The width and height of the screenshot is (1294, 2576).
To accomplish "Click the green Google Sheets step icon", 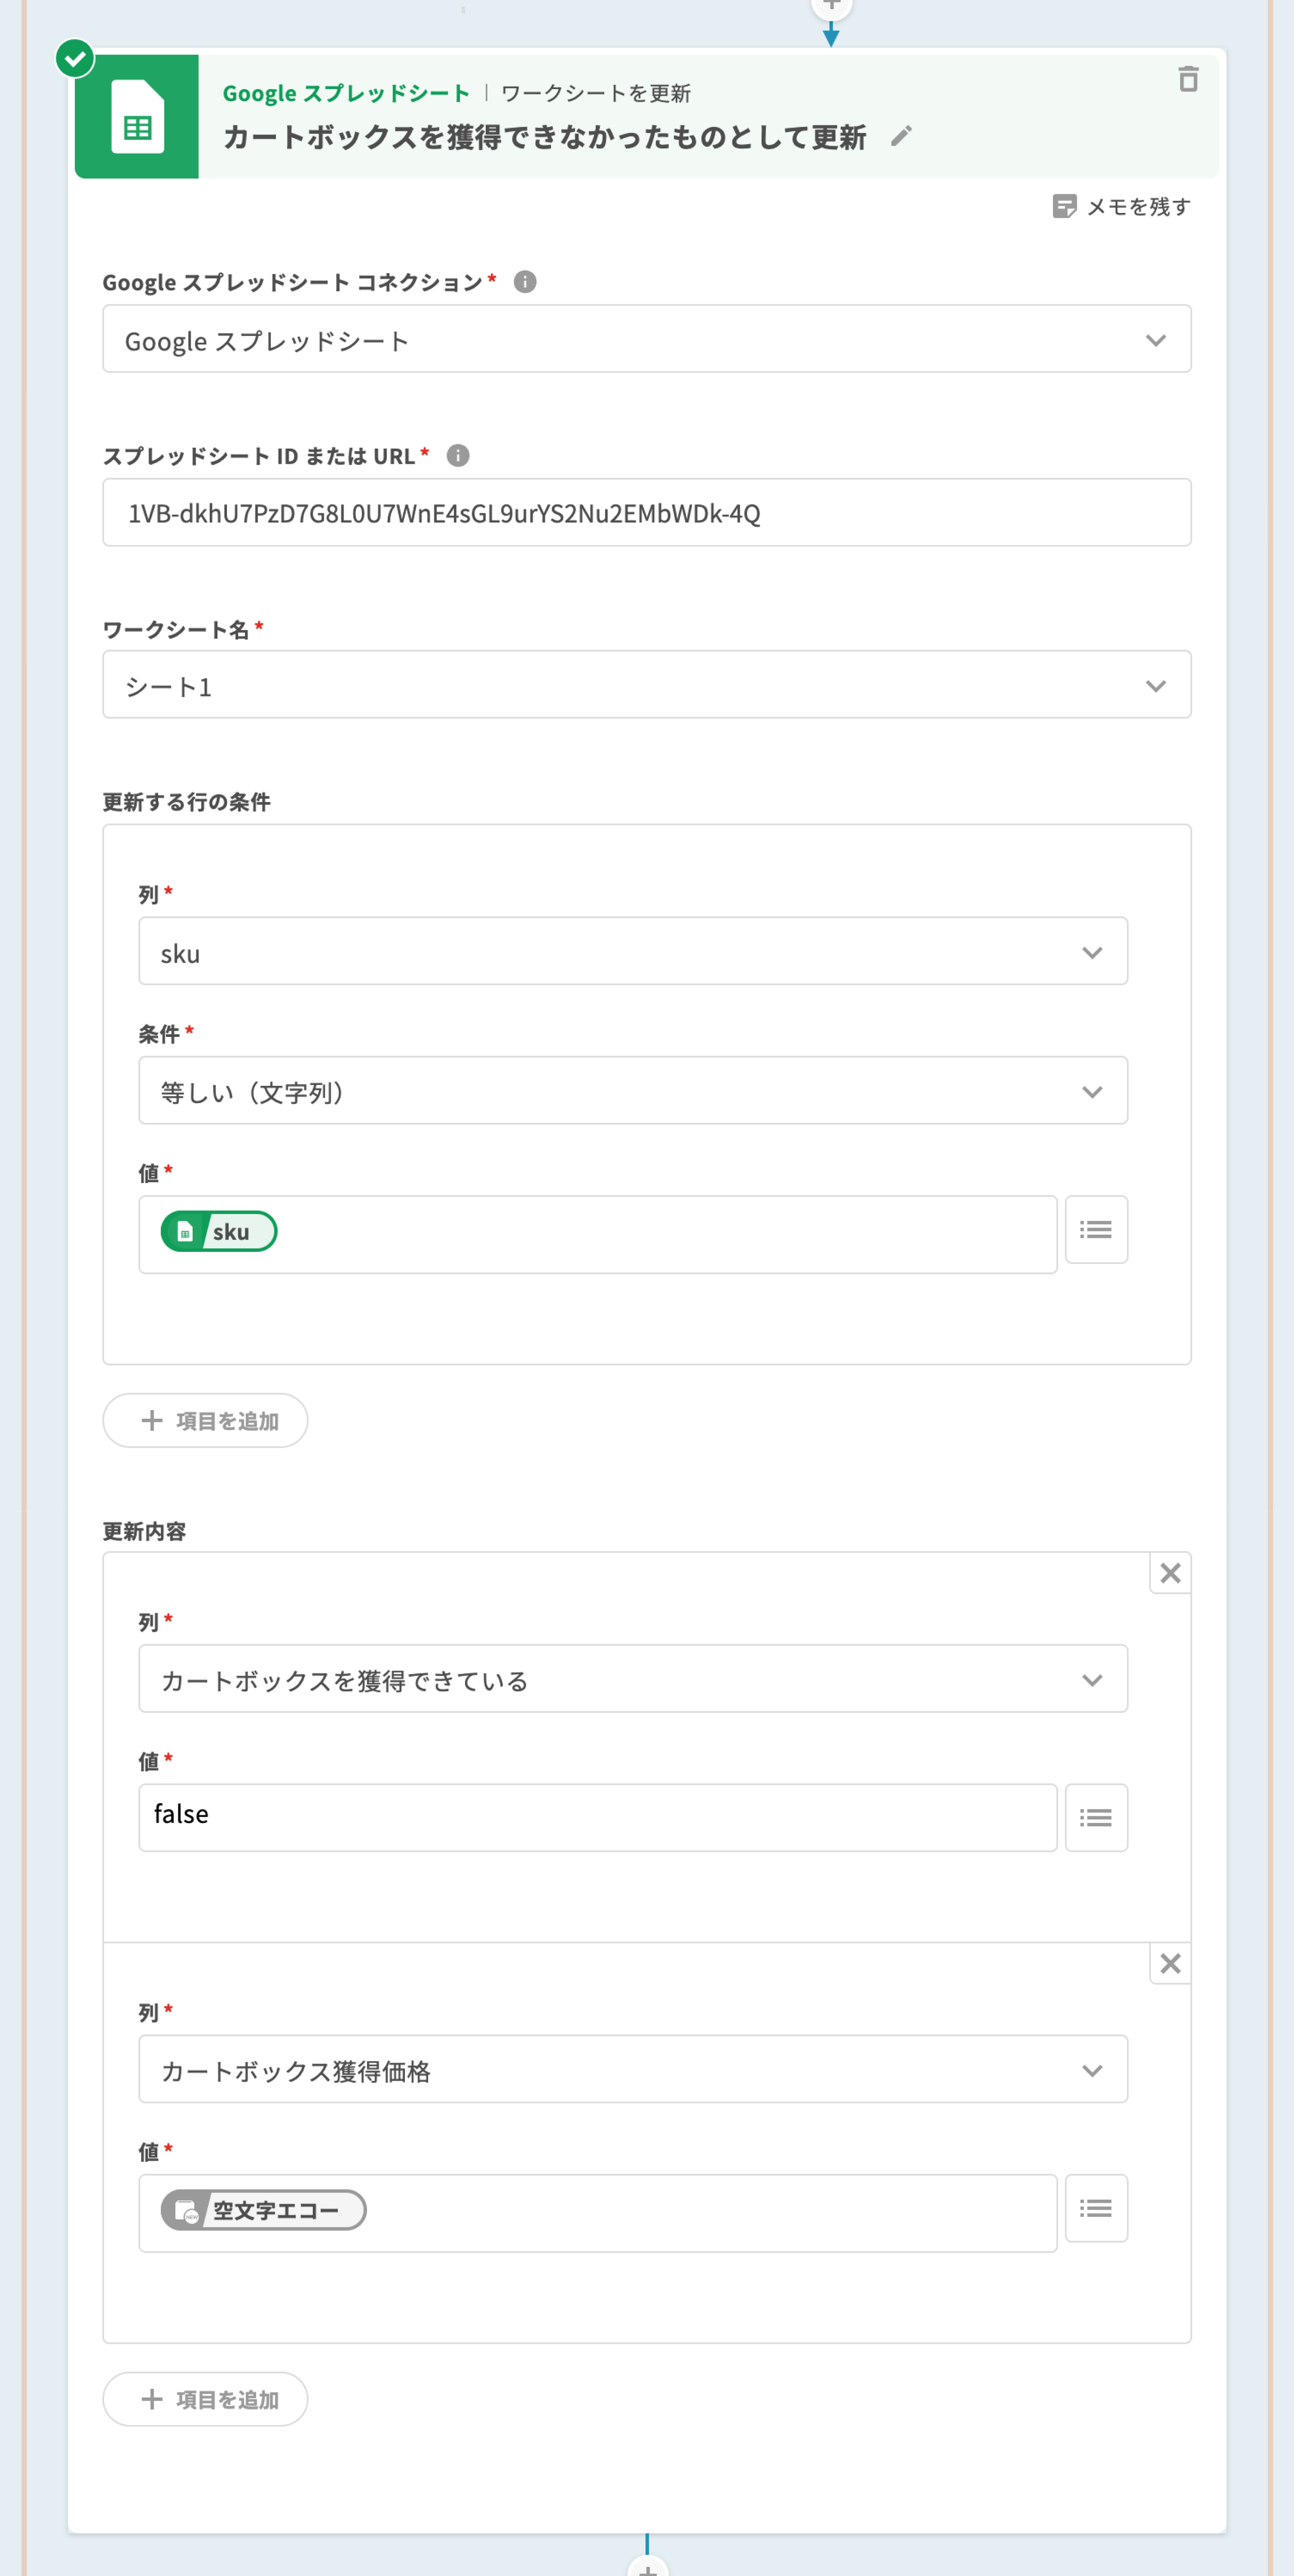I will point(137,117).
